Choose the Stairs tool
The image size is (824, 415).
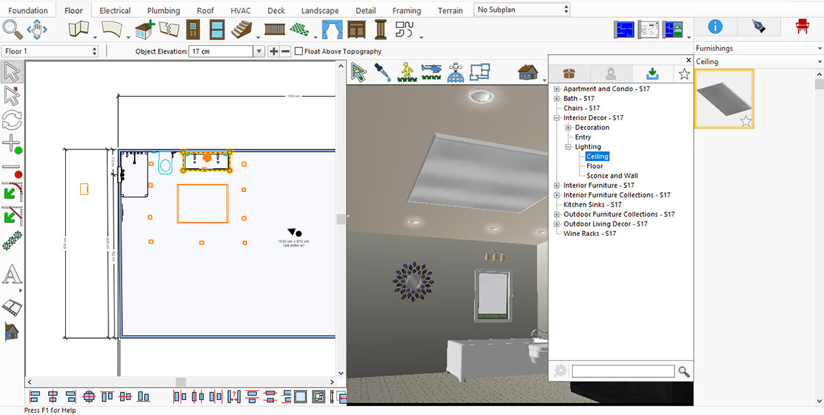click(x=243, y=30)
